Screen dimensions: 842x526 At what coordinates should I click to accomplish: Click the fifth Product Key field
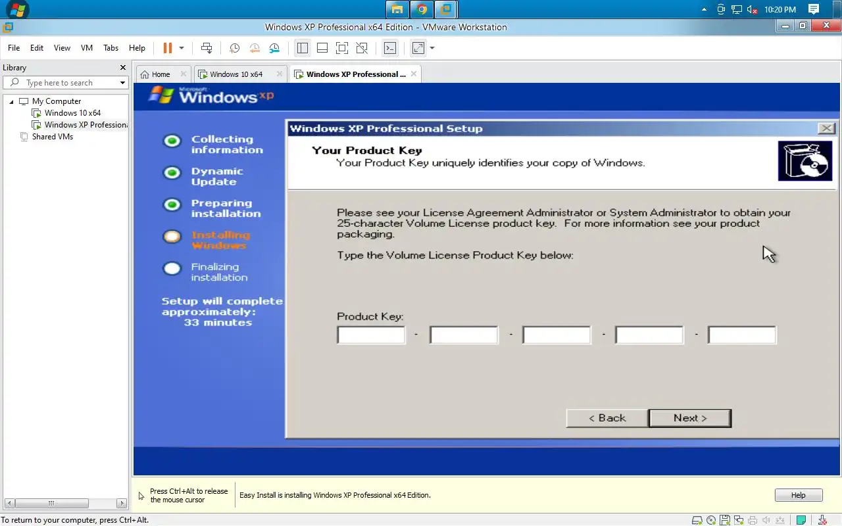tap(742, 335)
